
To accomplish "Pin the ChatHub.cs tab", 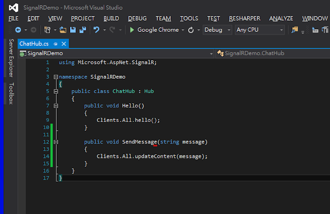I will pos(55,44).
